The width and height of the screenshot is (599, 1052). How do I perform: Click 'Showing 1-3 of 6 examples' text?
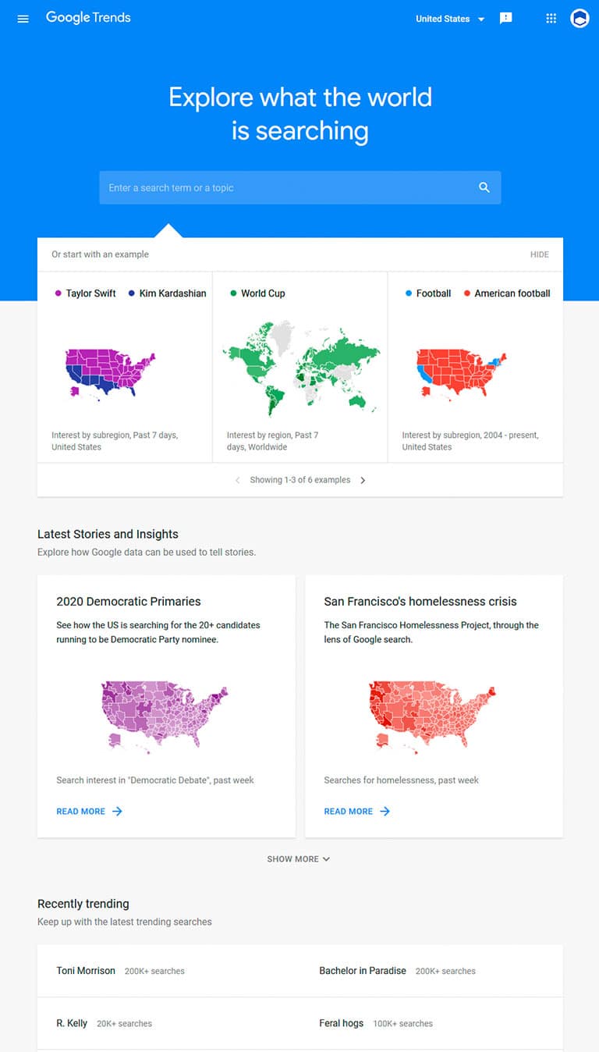tap(299, 480)
